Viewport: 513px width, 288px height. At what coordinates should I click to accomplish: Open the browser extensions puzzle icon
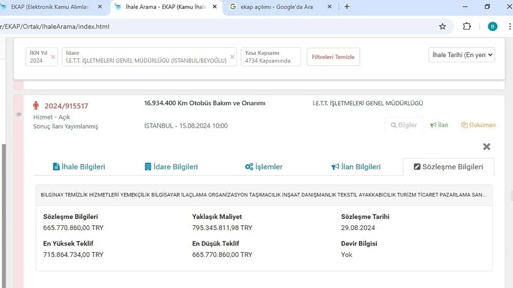coord(467,26)
